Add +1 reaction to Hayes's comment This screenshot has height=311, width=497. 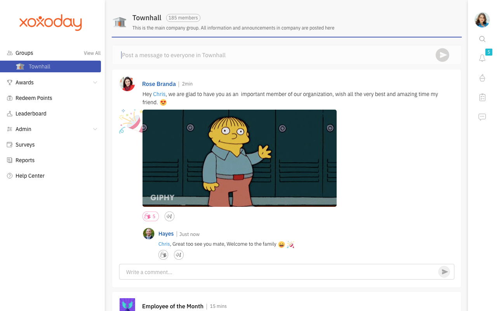point(179,255)
